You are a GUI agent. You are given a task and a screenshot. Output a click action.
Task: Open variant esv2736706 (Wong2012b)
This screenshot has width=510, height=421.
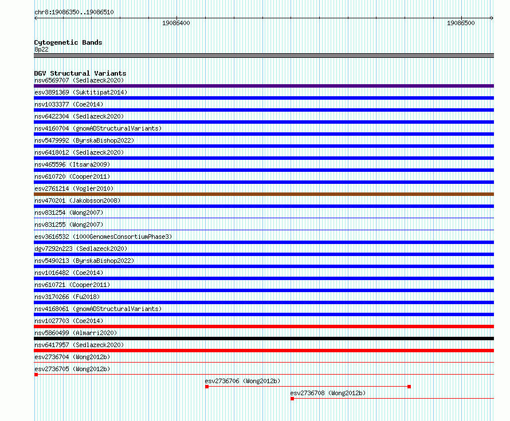click(242, 381)
